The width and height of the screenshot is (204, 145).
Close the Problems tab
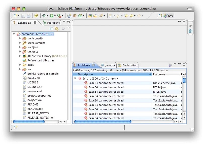tap(93, 65)
